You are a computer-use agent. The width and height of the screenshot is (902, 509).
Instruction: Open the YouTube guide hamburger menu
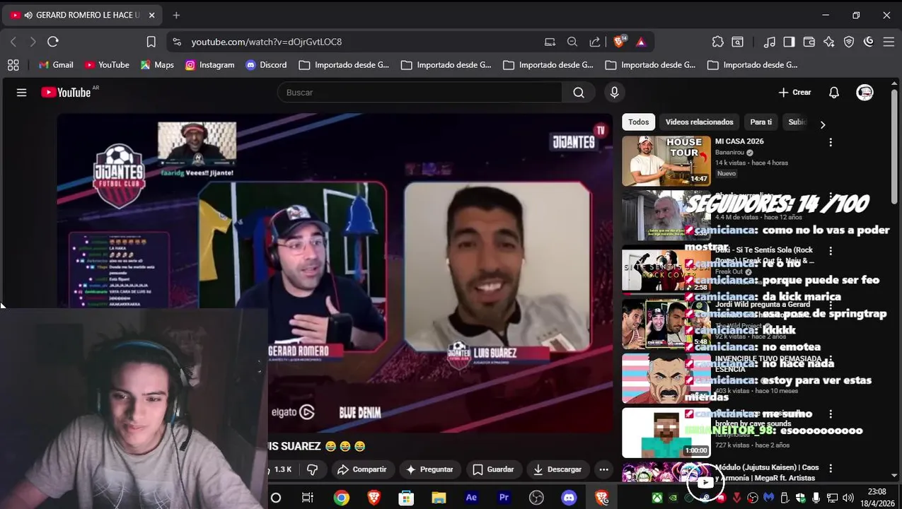click(21, 93)
